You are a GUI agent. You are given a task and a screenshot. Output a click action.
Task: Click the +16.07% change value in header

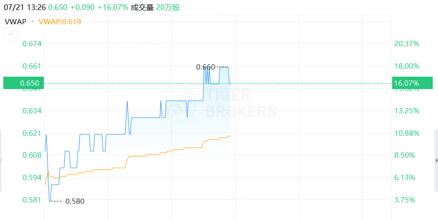coord(113,8)
